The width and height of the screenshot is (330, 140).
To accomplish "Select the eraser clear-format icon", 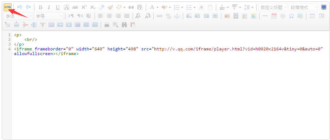I will click(101, 7).
